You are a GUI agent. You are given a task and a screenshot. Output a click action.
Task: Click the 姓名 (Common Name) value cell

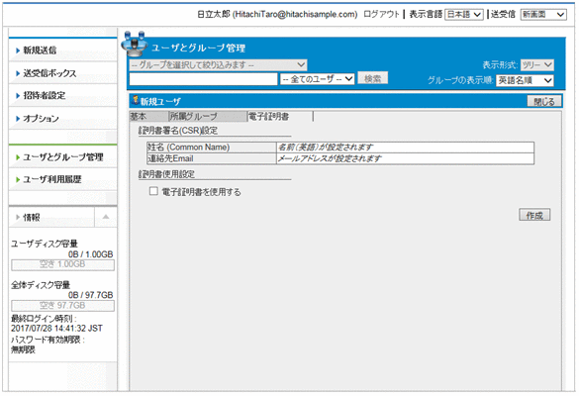point(405,148)
